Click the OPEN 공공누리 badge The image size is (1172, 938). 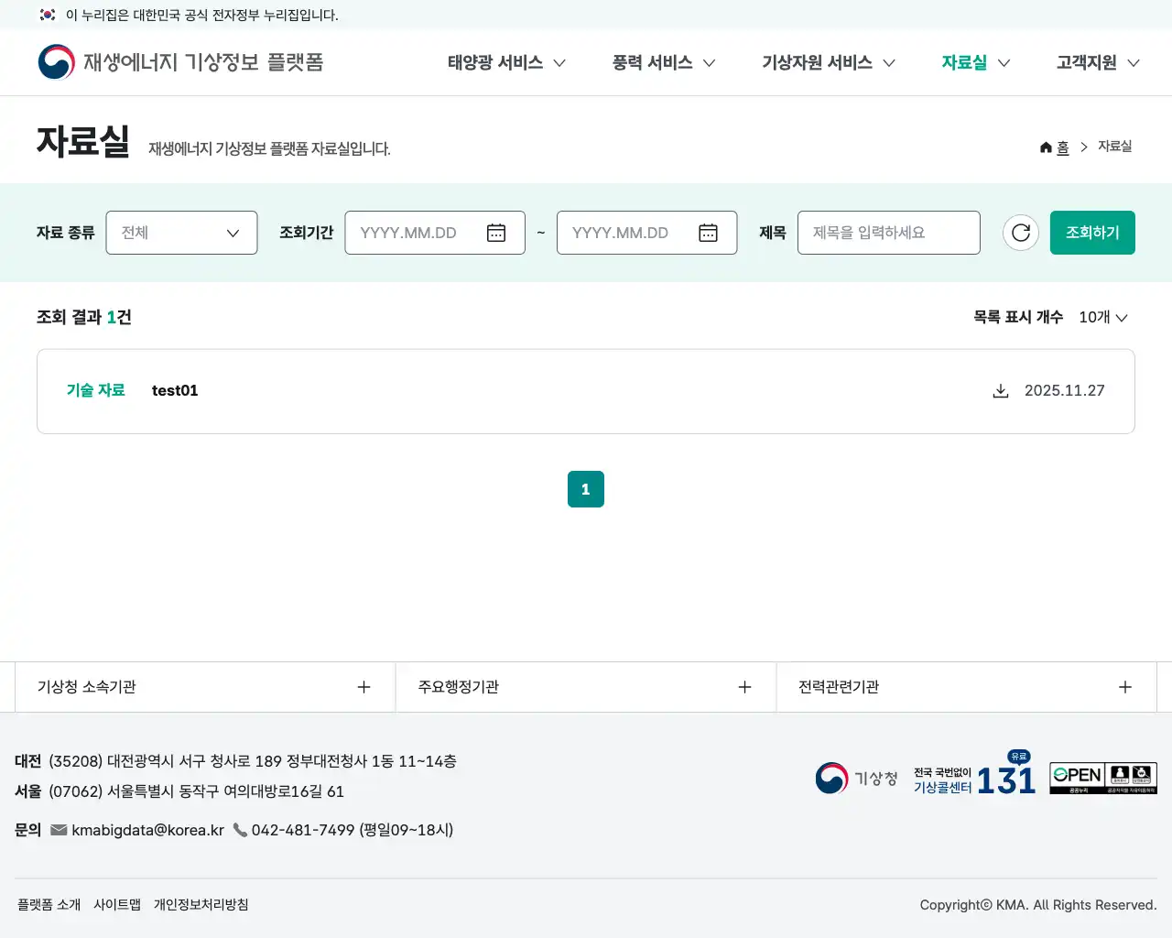click(x=1103, y=778)
